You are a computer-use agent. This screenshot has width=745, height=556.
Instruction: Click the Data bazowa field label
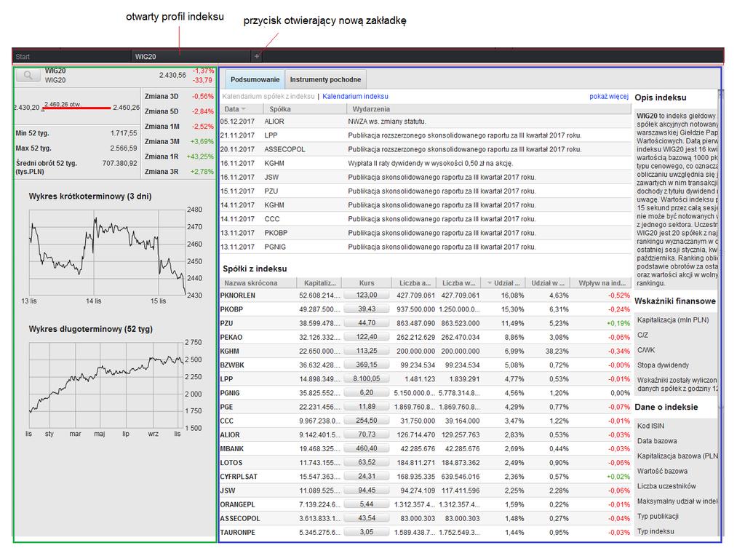pyautogui.click(x=657, y=441)
